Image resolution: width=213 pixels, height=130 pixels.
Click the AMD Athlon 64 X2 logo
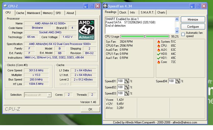click(86, 30)
